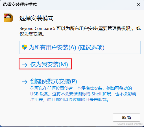Click the 选择安装模式 heading
This screenshot has width=144, height=127.
36,18
